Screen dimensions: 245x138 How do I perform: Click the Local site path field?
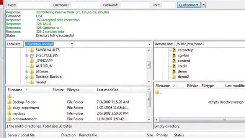(x=85, y=44)
